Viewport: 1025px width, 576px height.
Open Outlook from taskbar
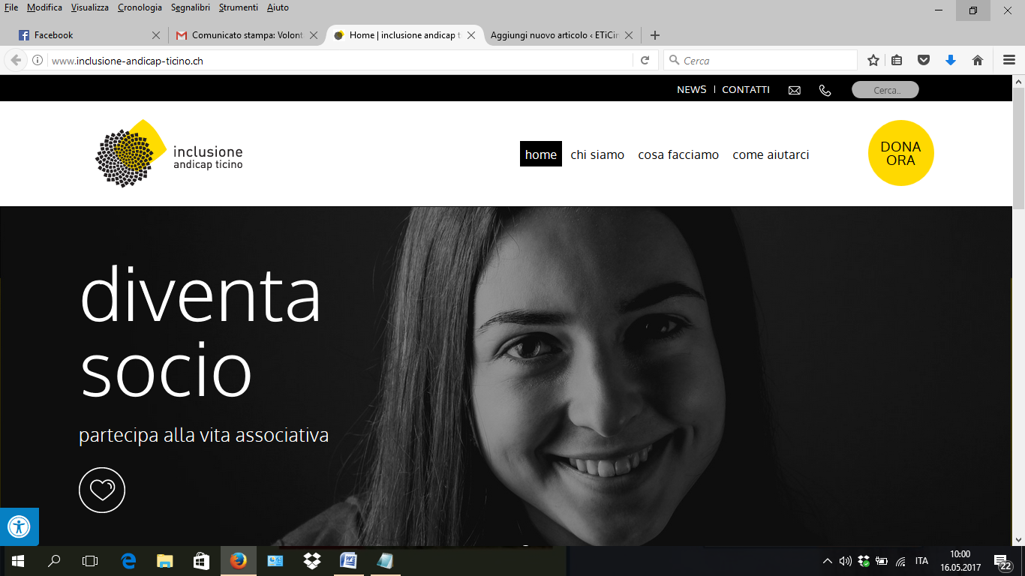(x=275, y=561)
